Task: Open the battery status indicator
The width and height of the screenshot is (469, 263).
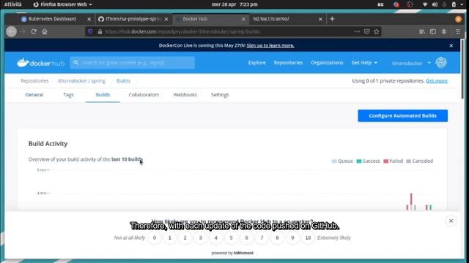Action: pos(454,4)
